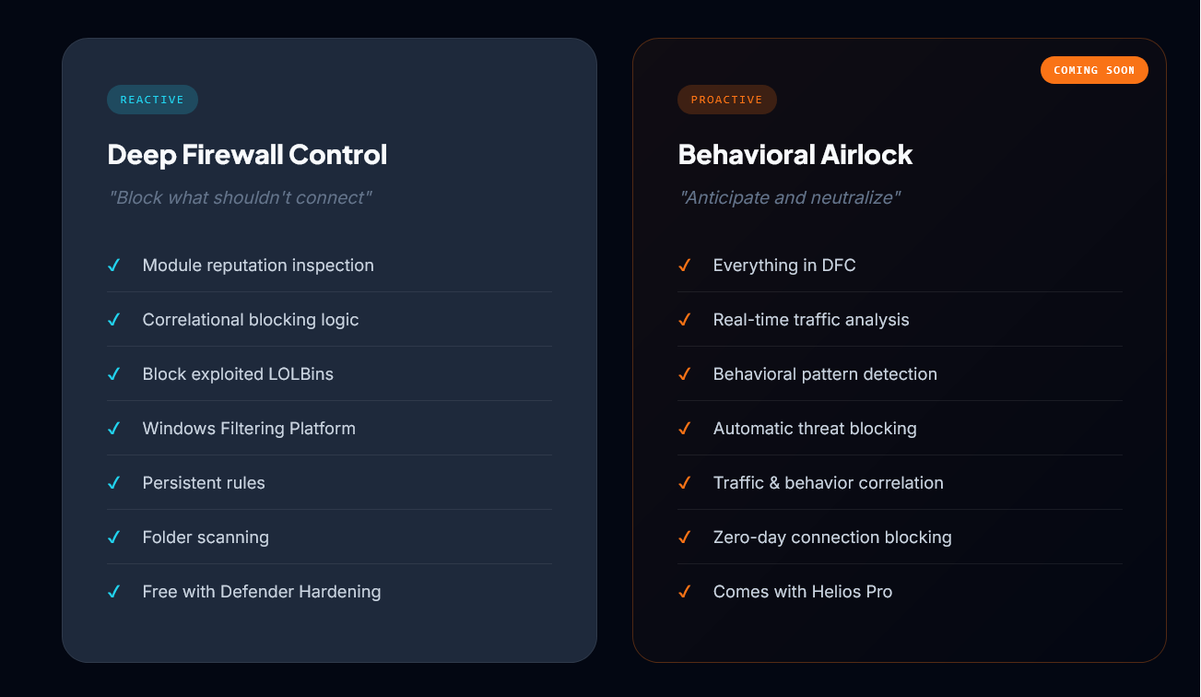Click the checkmark next to Zero-day connection blocking
The image size is (1201, 697).
pos(685,538)
